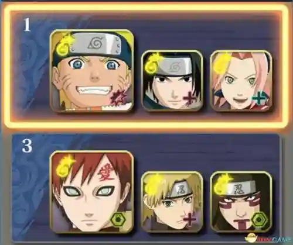Viewport: 293px width, 245px height.
Task: Pick the blonde Temari portrait in team 3
Action: (x=172, y=202)
